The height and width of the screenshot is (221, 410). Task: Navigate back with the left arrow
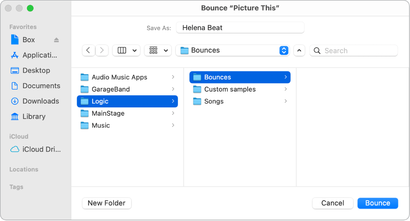(x=88, y=50)
